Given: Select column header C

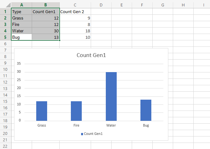Looking at the screenshot, I should tap(75, 5).
